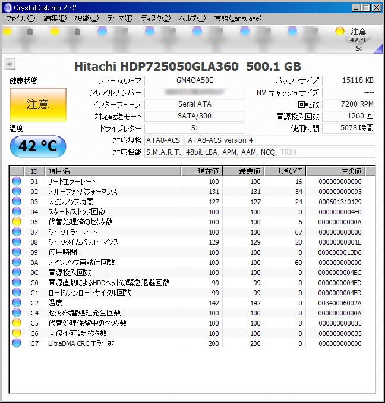Click the disk title Hitachi HDP725050GLA360
Viewport: 385px width, 403px height.
tap(156, 67)
